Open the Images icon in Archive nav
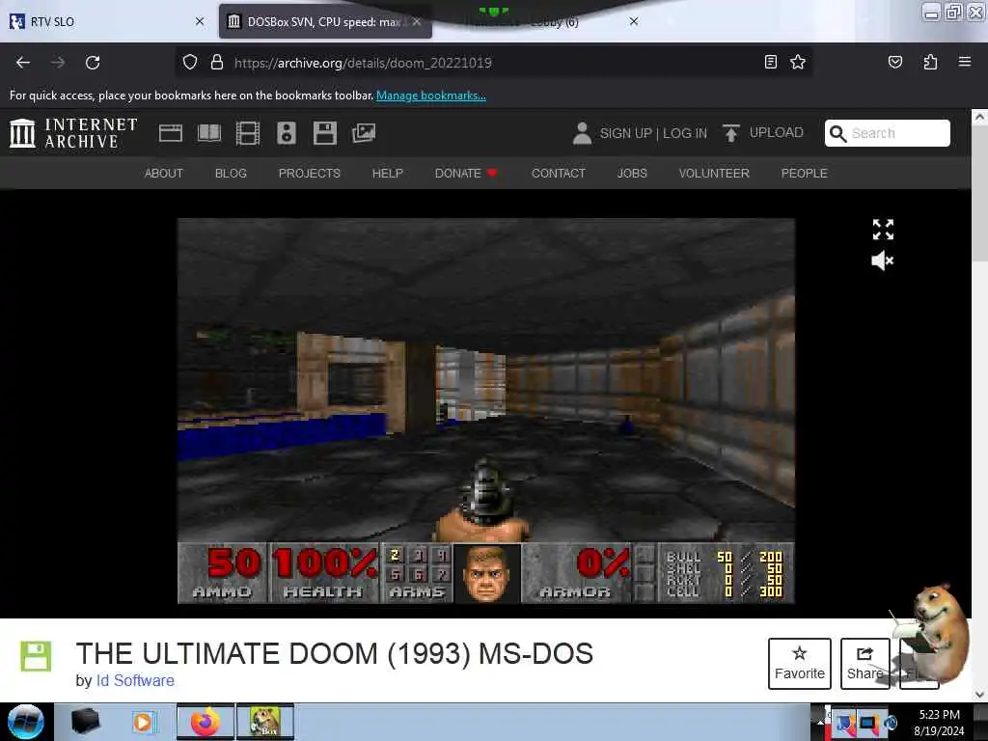988x741 pixels. click(x=364, y=133)
